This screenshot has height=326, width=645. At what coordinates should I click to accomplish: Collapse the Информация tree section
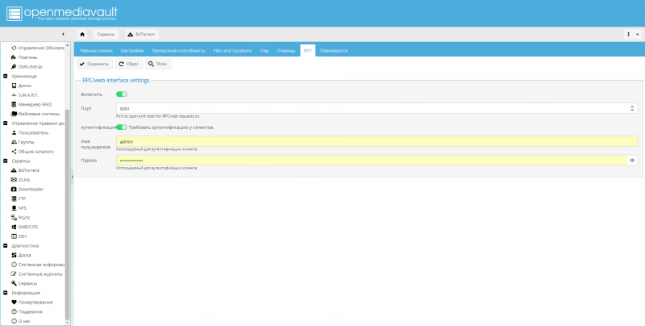coord(6,293)
